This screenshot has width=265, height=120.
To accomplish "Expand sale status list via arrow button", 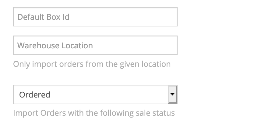I will click(172, 94).
